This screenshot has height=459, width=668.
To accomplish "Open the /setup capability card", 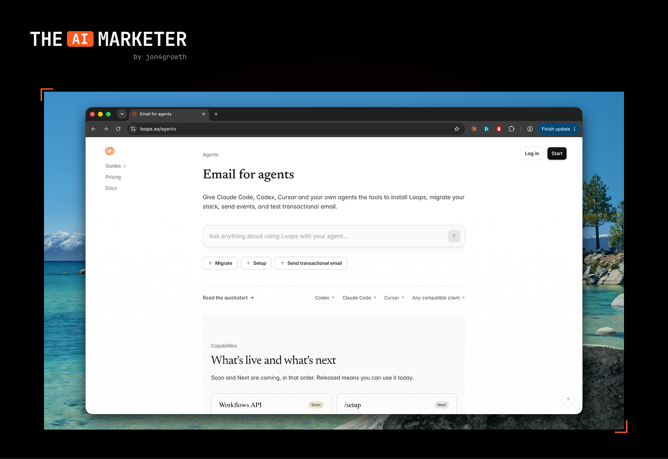I will click(x=396, y=404).
